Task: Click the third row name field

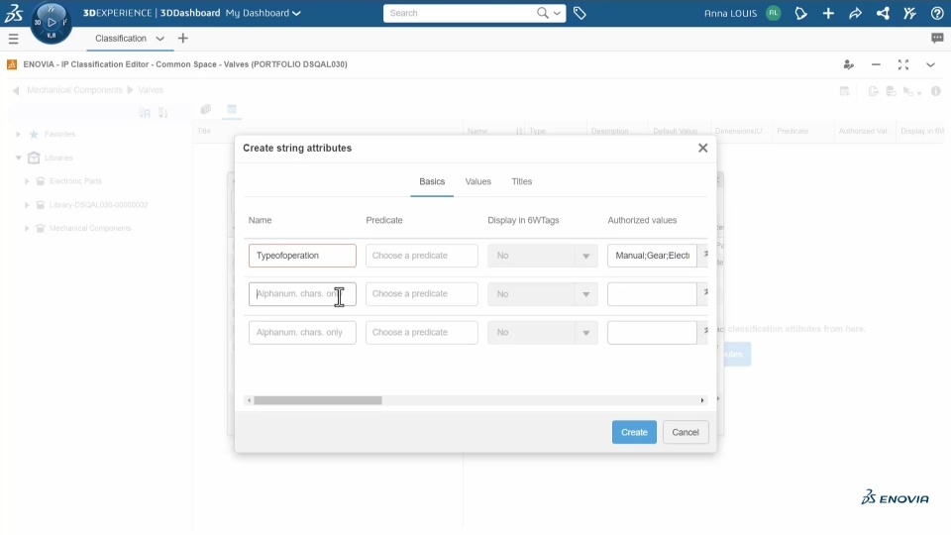Action: click(x=302, y=333)
